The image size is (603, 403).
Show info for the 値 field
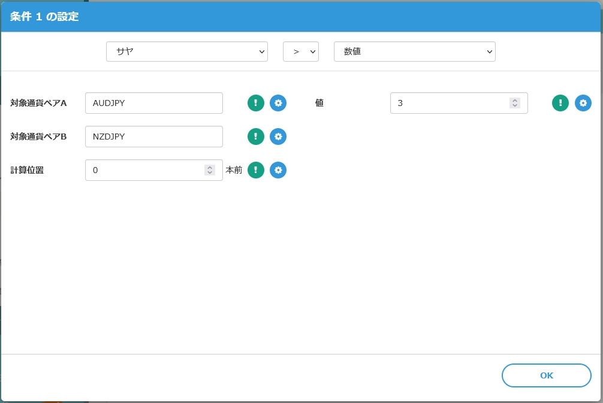(x=560, y=103)
